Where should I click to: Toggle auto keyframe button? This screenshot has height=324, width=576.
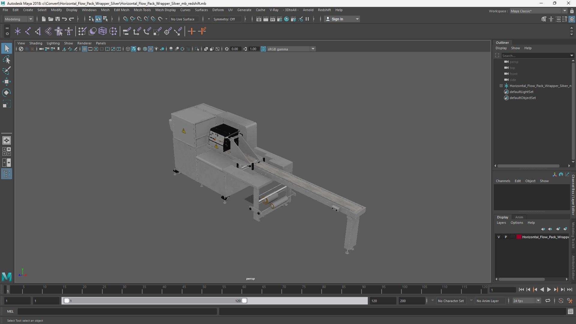tap(561, 301)
